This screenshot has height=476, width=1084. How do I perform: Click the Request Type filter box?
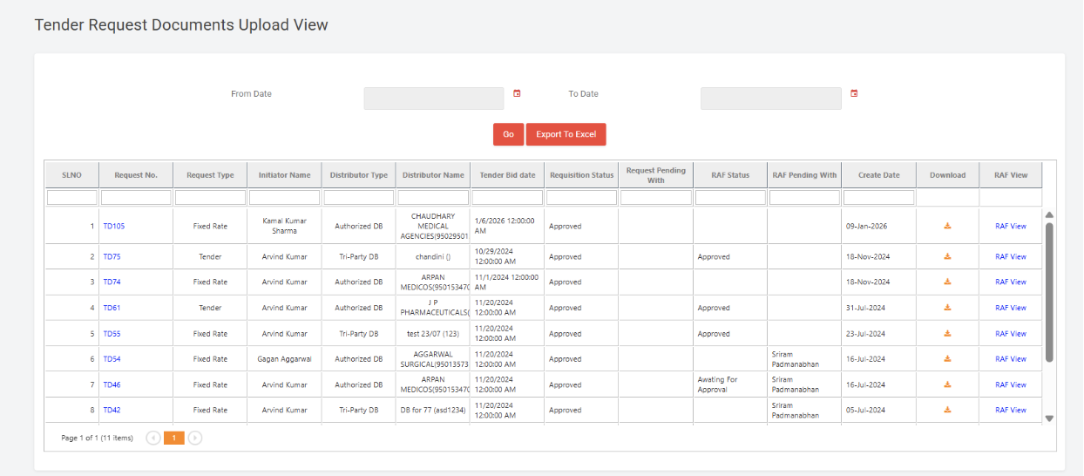click(210, 198)
